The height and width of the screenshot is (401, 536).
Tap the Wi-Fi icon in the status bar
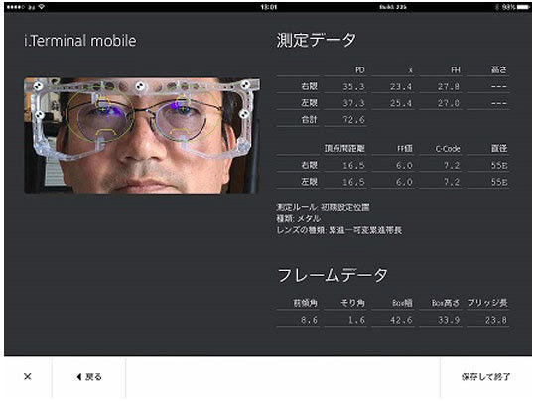[x=42, y=7]
